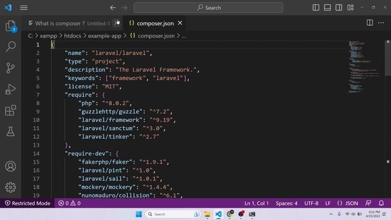Open the hamburger application menu
Image resolution: width=391 pixels, height=220 pixels.
pos(24,8)
